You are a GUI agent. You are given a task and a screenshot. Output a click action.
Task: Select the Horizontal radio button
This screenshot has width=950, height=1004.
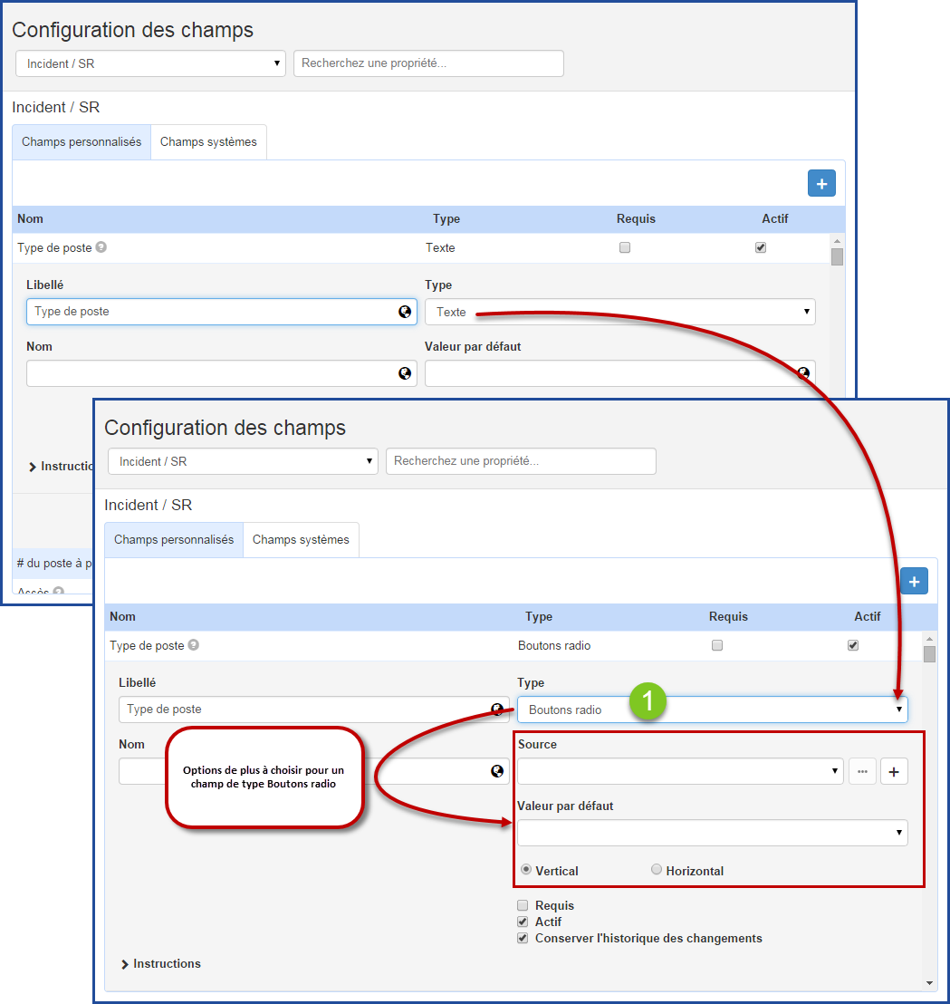pos(657,870)
